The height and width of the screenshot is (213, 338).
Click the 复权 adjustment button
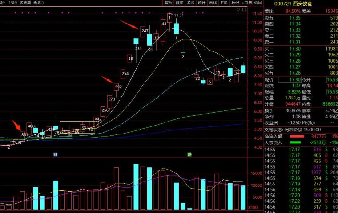pyautogui.click(x=169, y=3)
